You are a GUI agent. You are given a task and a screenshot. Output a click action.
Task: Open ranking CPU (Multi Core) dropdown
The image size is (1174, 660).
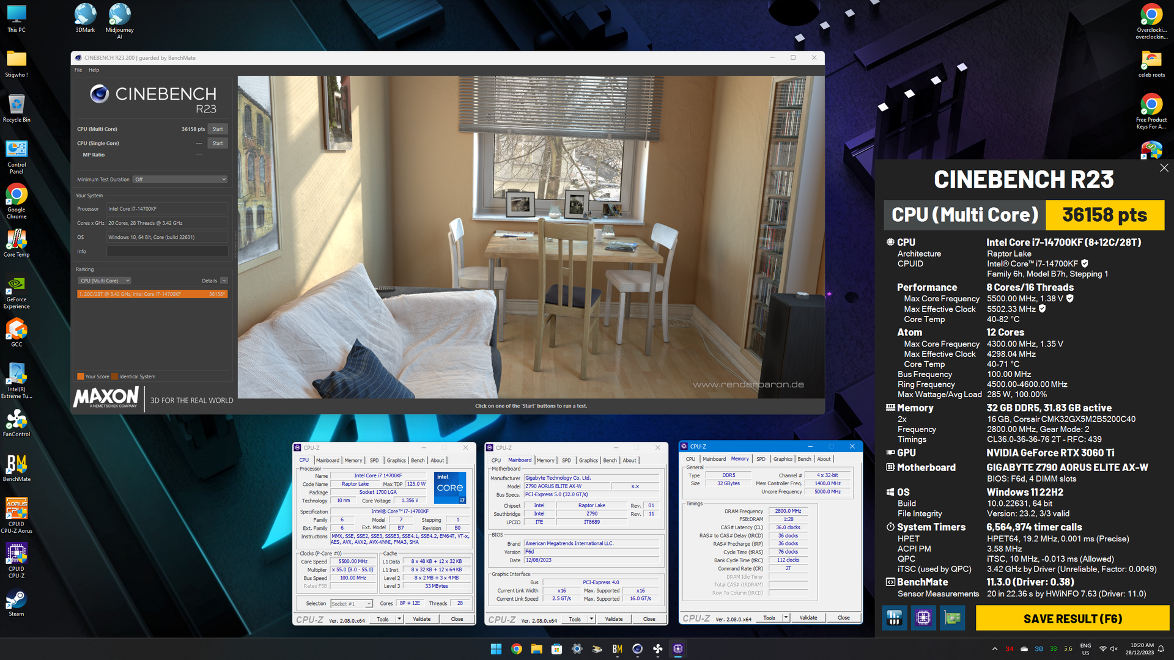pyautogui.click(x=105, y=281)
